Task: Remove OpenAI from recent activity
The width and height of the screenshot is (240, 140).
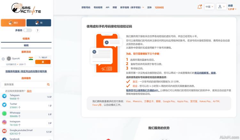Action: point(3,59)
